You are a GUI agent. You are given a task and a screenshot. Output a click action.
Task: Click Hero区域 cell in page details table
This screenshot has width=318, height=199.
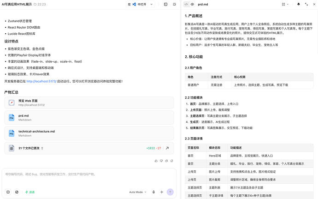pyautogui.click(x=215, y=156)
